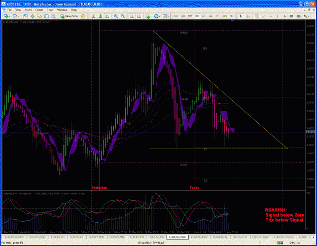Select the yellow descending trendline on chart
This screenshot has width=317, height=246.
[x=220, y=90]
